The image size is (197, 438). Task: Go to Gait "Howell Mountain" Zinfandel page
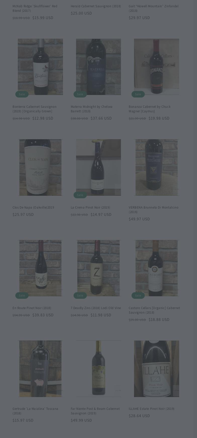[x=154, y=8]
